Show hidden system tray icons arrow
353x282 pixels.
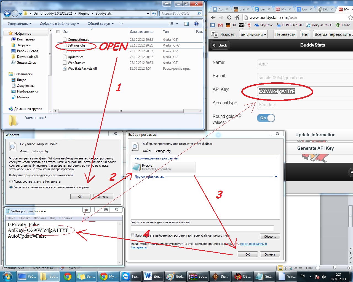click(310, 276)
